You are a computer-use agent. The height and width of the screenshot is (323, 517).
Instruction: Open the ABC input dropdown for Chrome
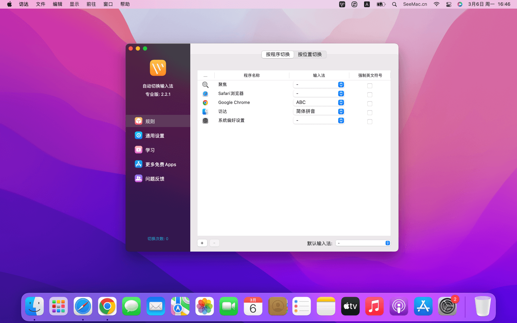[x=319, y=103]
